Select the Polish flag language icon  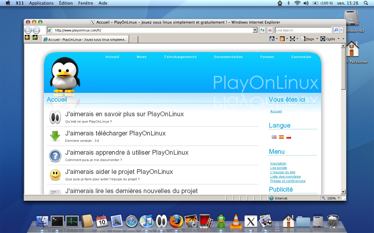point(289,137)
